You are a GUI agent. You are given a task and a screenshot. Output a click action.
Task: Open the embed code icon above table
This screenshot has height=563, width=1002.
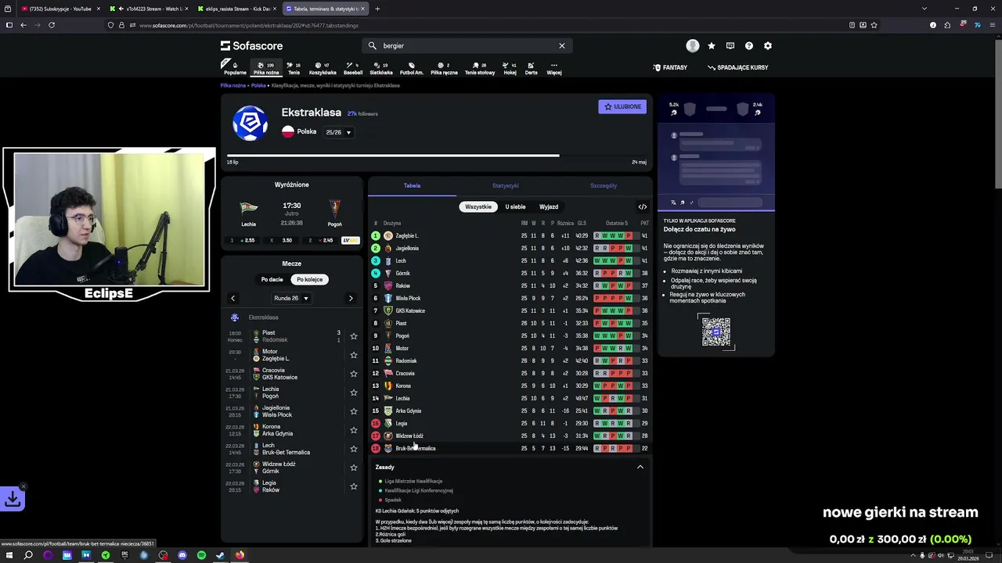(x=643, y=207)
